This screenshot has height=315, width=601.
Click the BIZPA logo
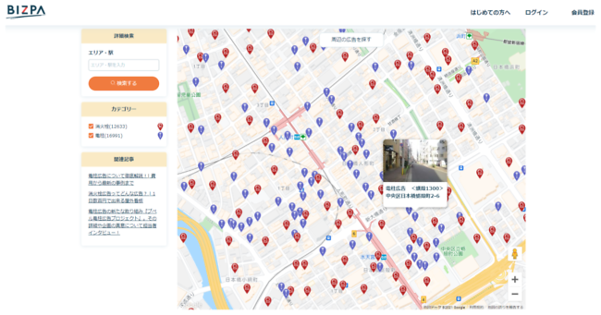(x=26, y=11)
